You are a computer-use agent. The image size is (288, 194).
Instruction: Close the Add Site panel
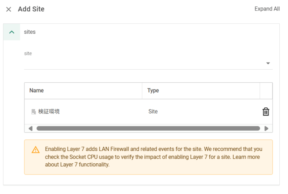9,9
